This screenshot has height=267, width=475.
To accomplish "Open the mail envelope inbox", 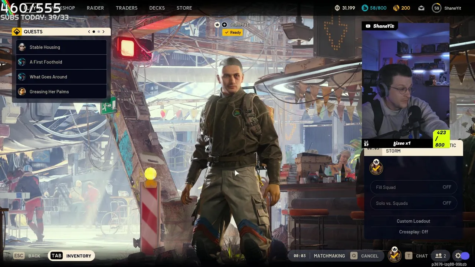I will click(421, 8).
